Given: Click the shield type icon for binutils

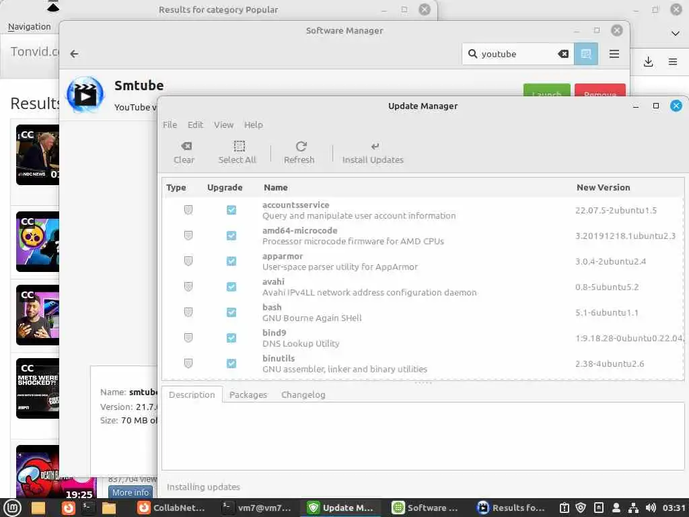Looking at the screenshot, I should coord(188,363).
